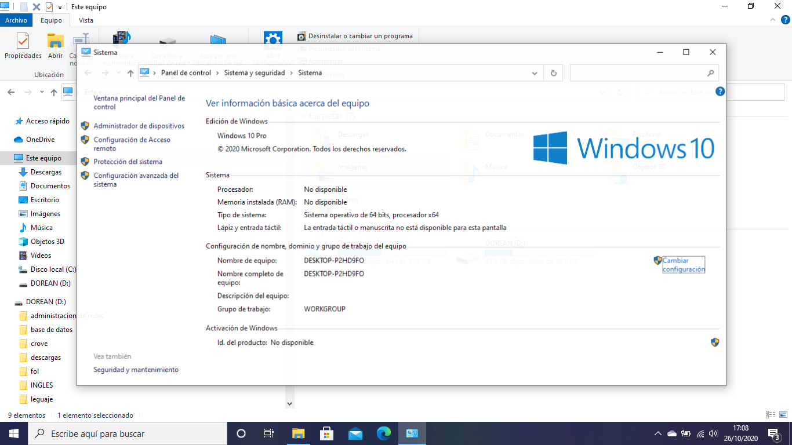Open Seguridad y mantenimiento link
This screenshot has height=445, width=792.
pos(136,370)
